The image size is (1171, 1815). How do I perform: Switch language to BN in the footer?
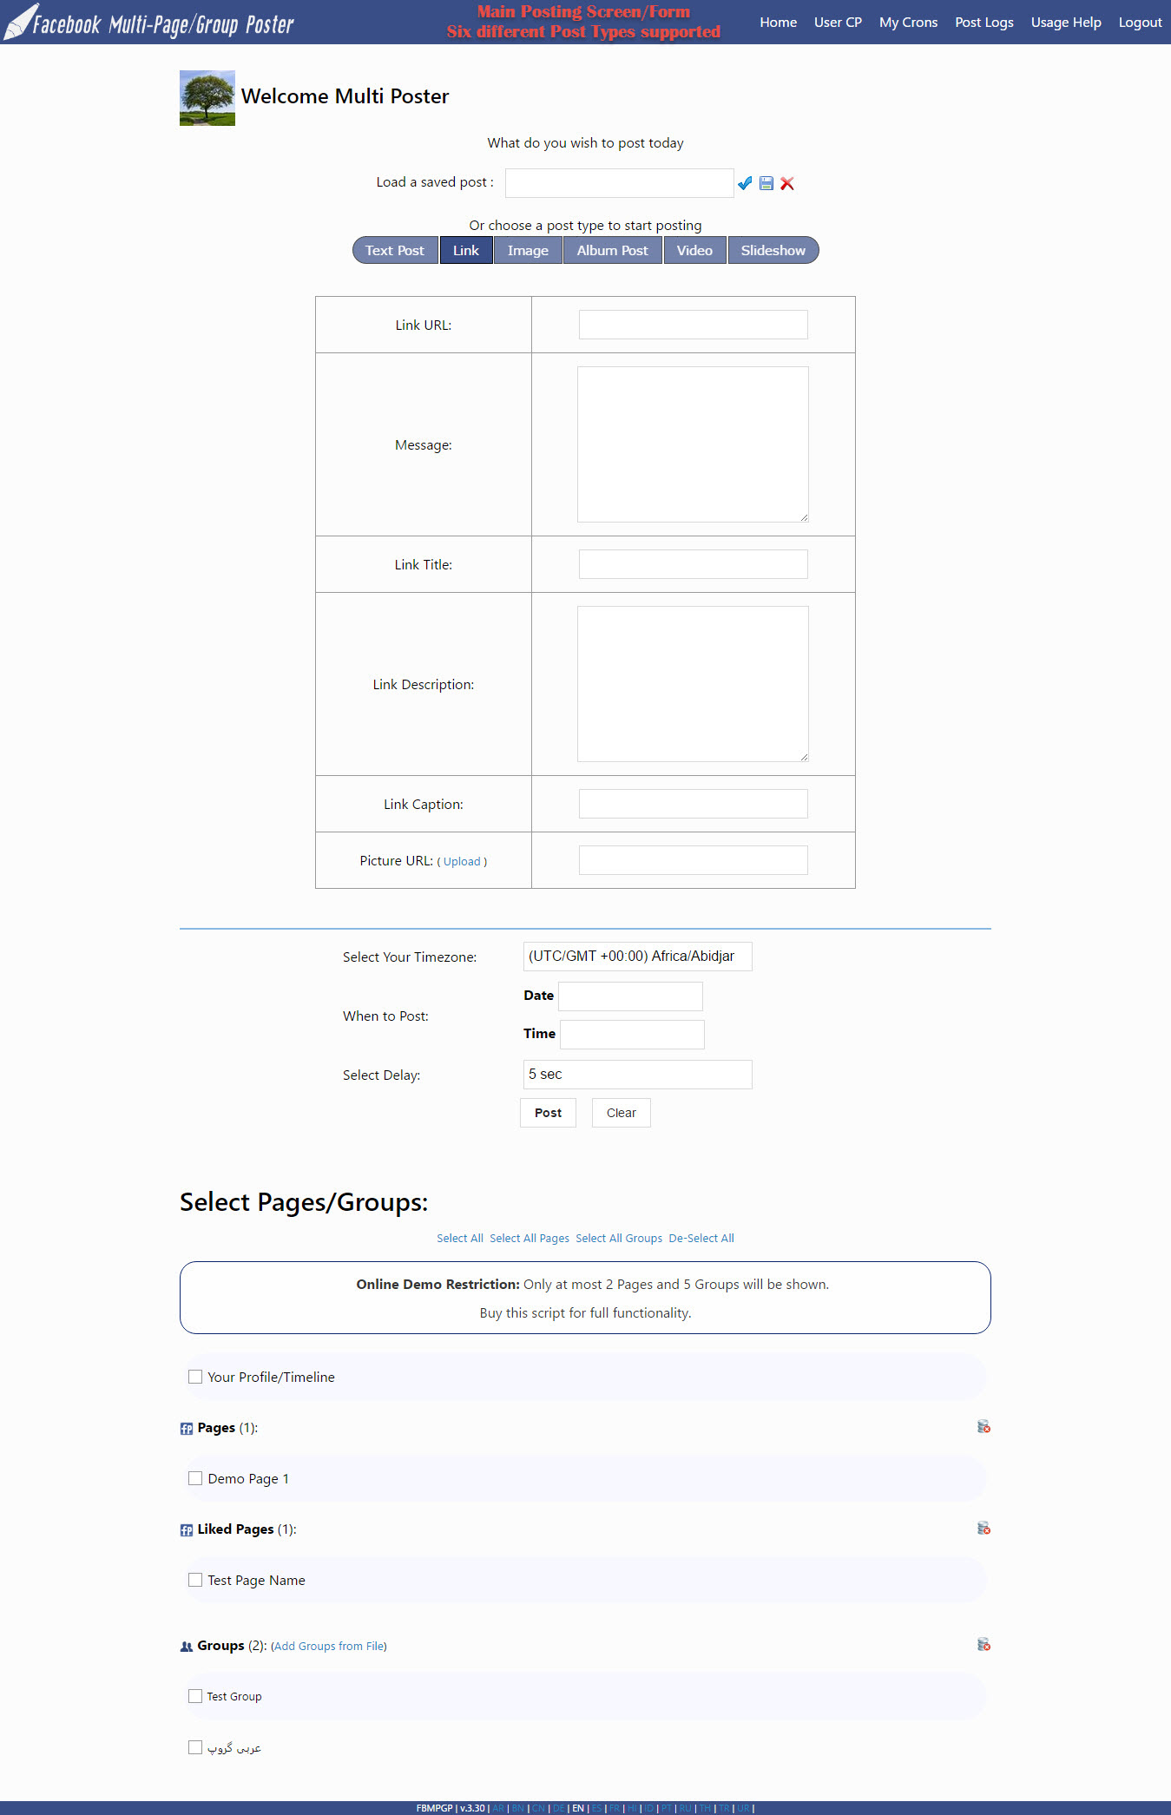click(518, 1808)
